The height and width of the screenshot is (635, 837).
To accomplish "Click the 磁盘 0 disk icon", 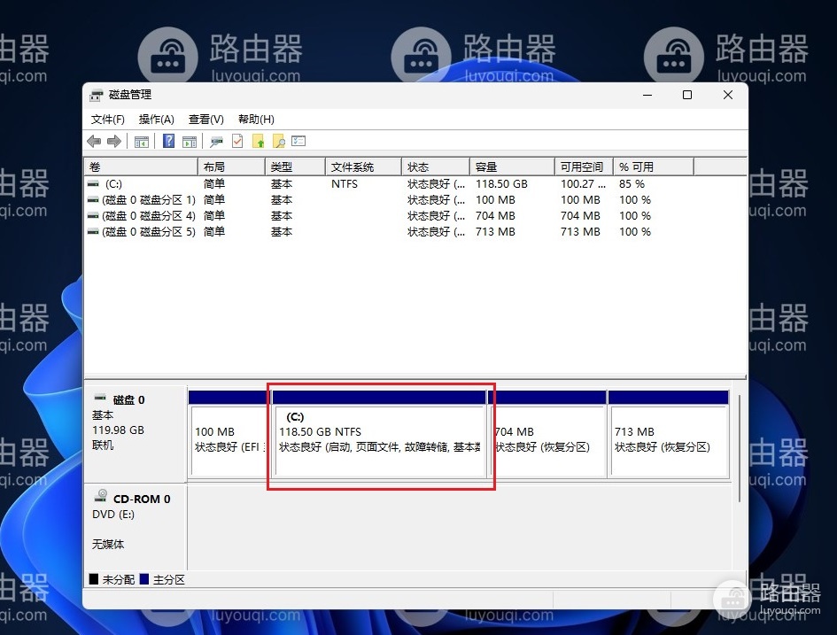I will [x=100, y=398].
